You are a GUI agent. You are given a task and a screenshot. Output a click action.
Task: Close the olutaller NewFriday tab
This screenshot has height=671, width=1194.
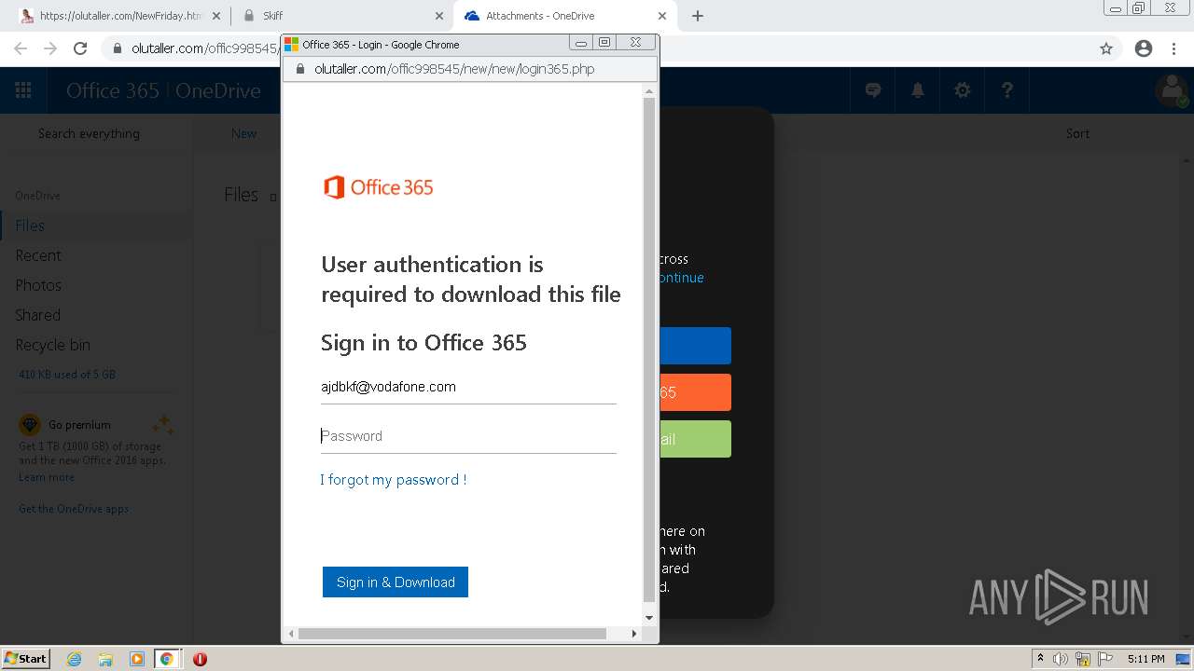216,16
